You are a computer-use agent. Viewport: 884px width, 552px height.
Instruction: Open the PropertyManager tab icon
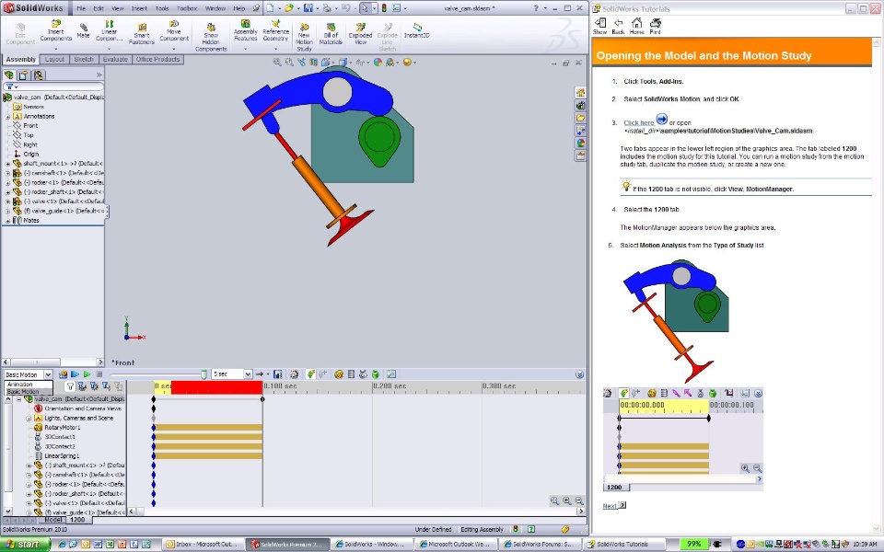pyautogui.click(x=24, y=75)
